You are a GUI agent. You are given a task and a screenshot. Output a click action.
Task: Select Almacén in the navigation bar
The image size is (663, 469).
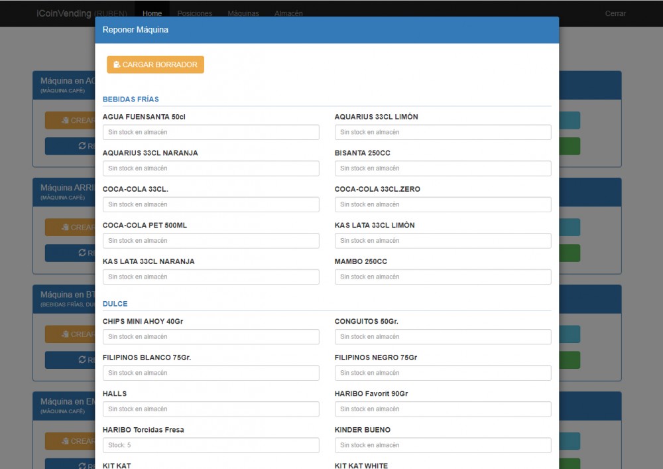click(289, 13)
